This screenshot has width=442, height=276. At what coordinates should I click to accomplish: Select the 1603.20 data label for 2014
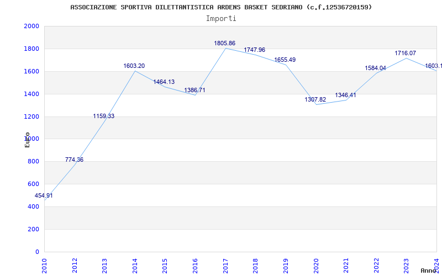tap(134, 66)
